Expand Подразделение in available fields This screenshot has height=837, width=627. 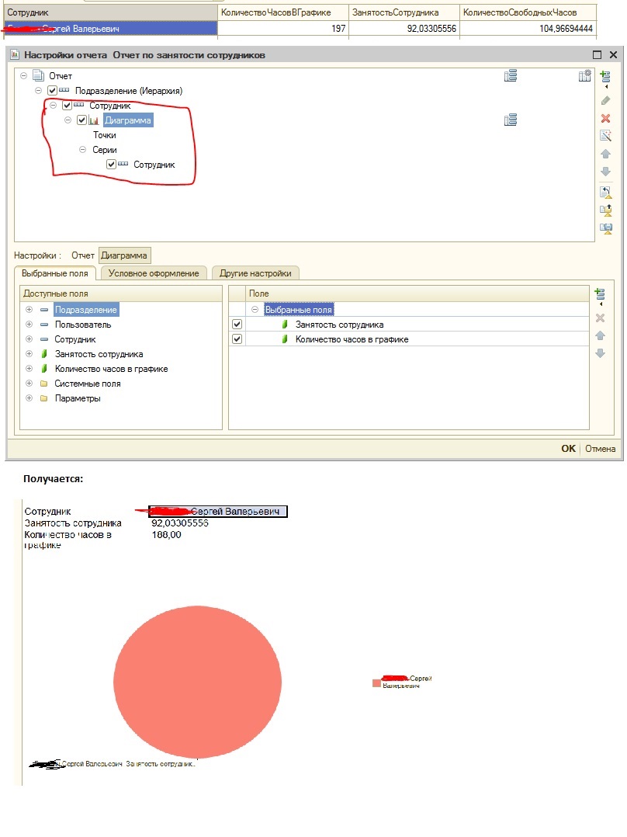29,310
